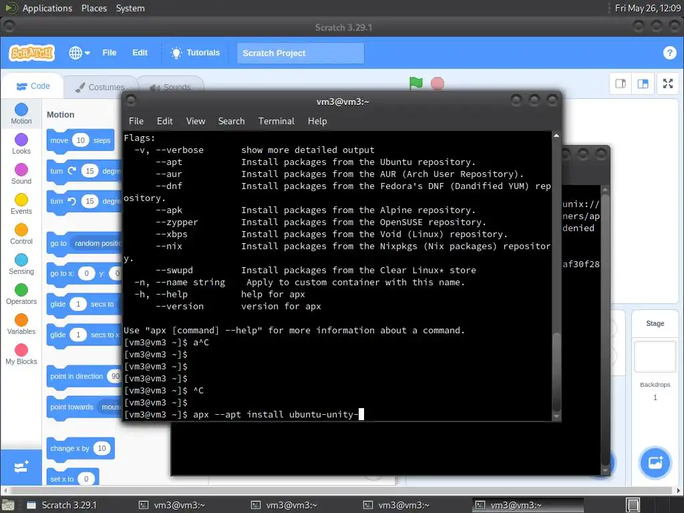This screenshot has width=684, height=513.
Task: Click the turn clockwise 15 degrees block
Action: [85, 171]
